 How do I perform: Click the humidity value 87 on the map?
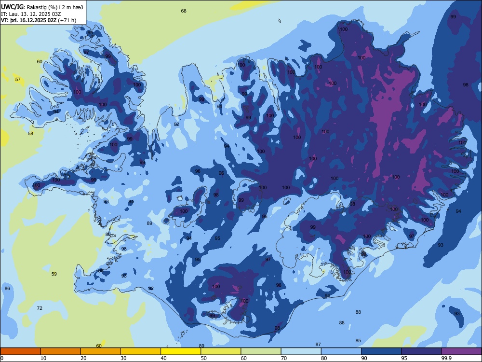[318, 345]
